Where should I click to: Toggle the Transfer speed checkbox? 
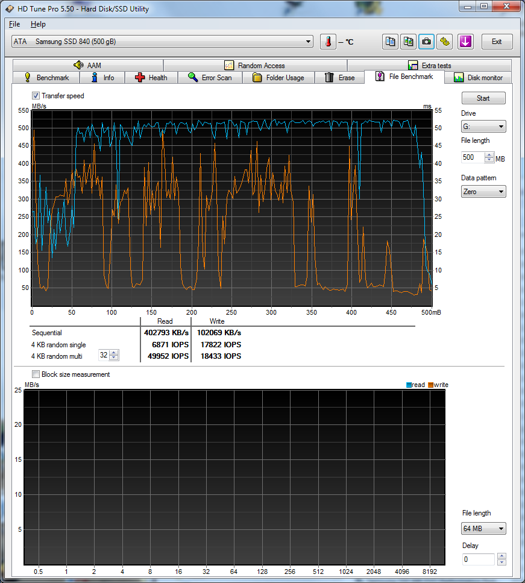pos(36,95)
